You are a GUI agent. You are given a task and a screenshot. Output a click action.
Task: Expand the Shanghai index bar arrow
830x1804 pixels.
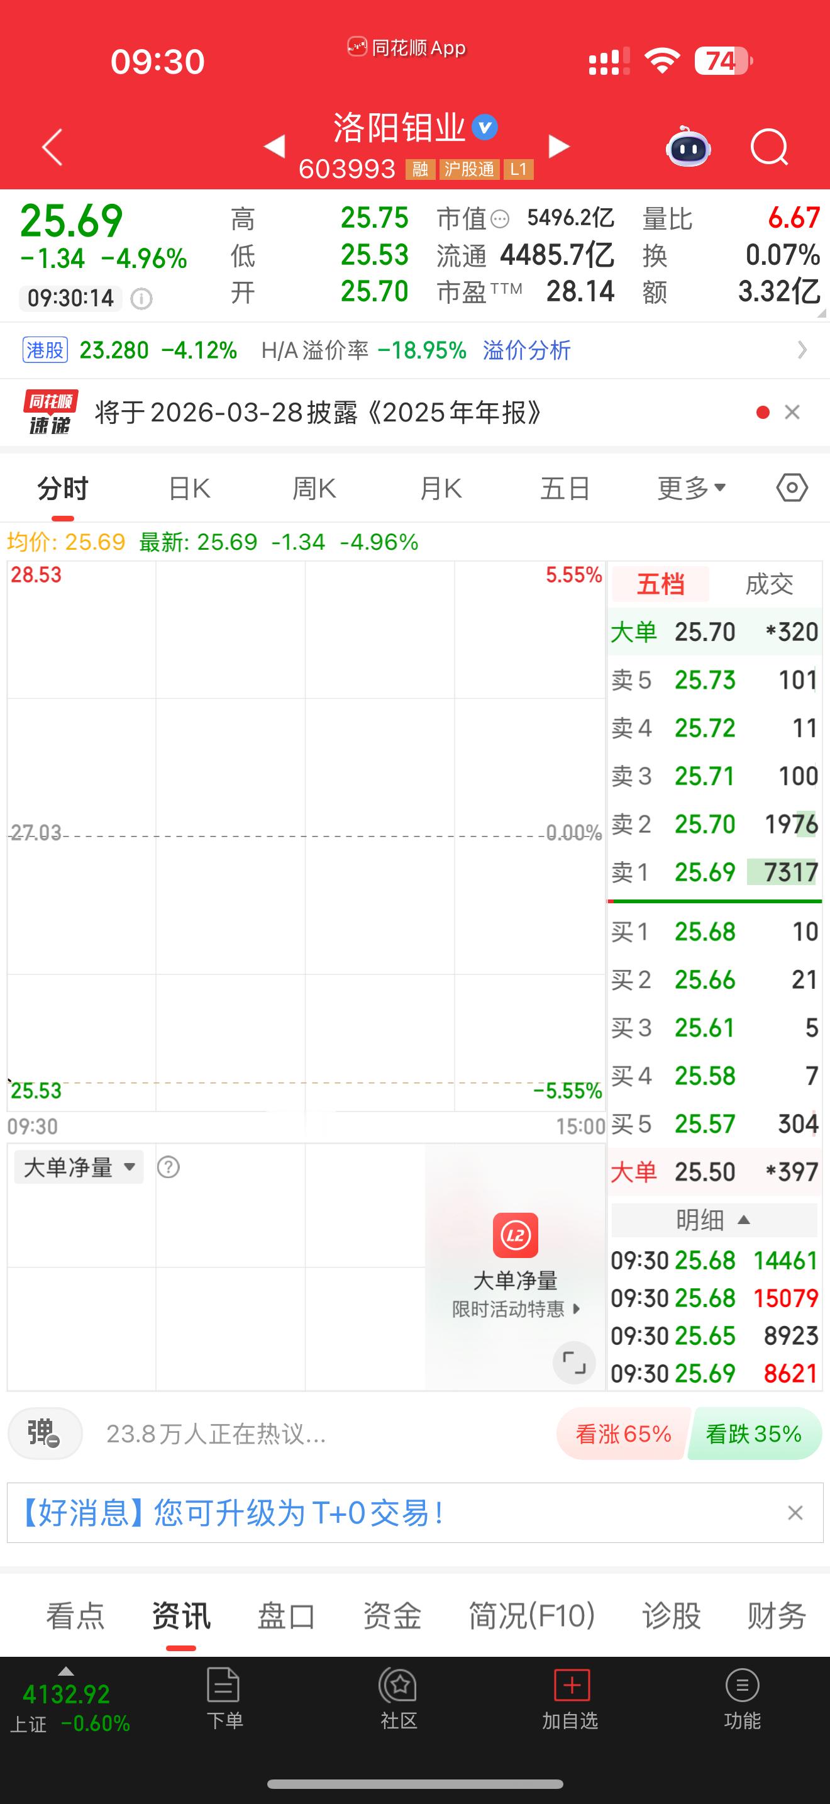(65, 1671)
